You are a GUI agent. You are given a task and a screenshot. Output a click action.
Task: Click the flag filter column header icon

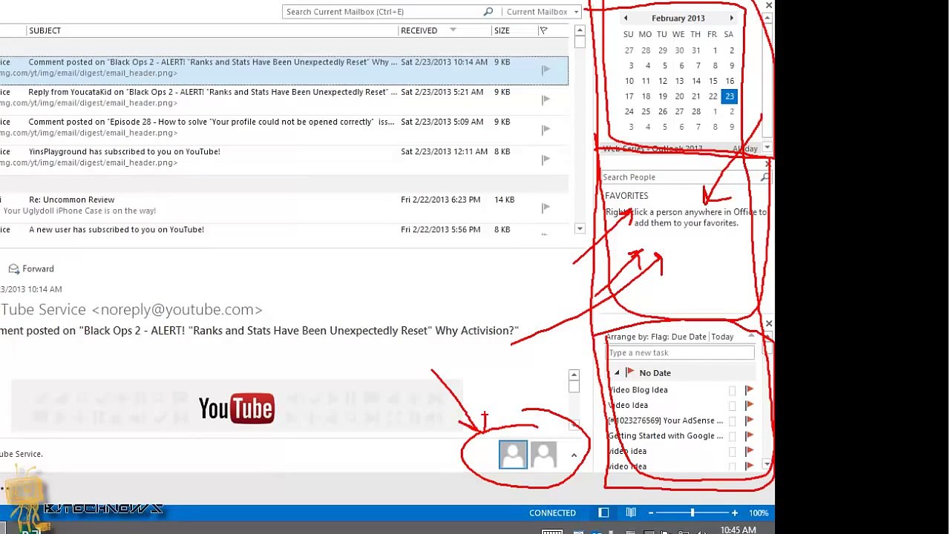(543, 30)
